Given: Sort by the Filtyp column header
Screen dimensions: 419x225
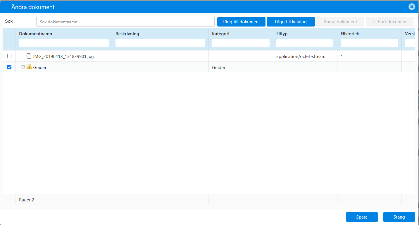Looking at the screenshot, I should pos(282,34).
